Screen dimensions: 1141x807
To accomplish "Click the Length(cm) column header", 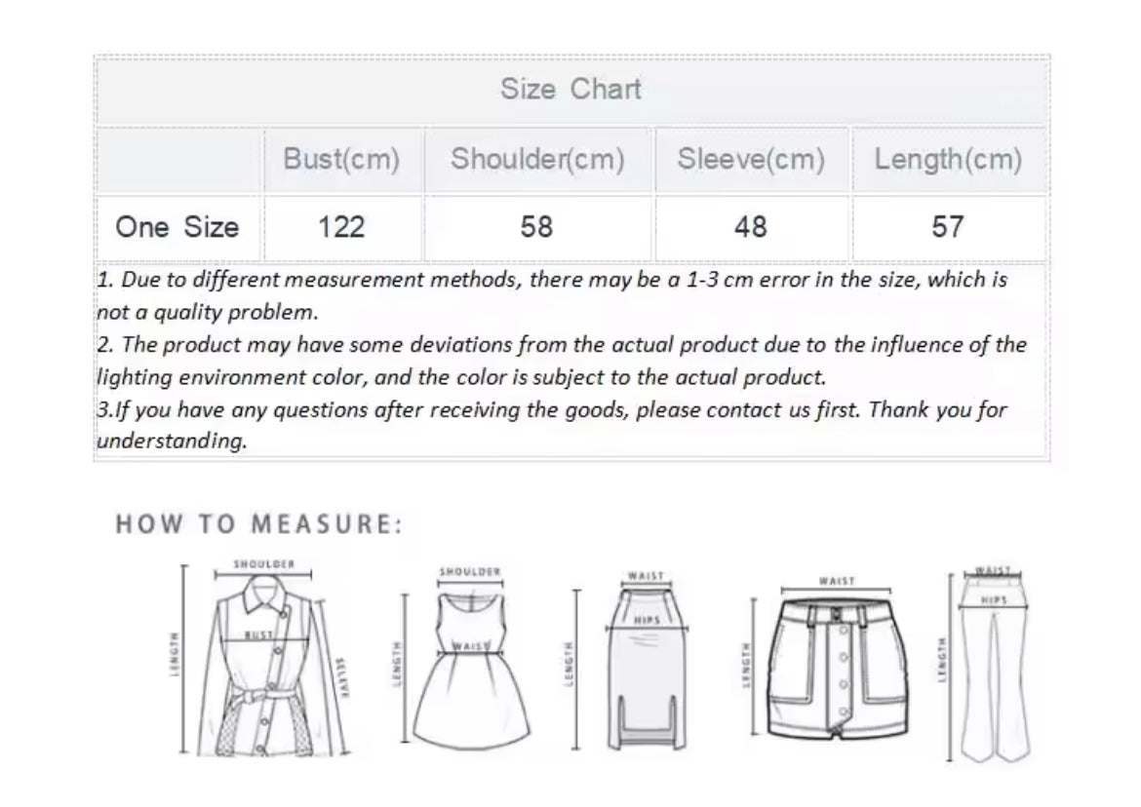I will 948,160.
